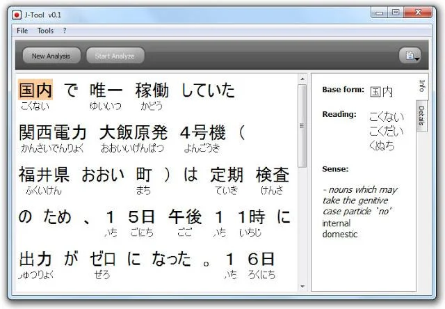Open the File menu
Screen dimensions: 445x309
tap(22, 31)
